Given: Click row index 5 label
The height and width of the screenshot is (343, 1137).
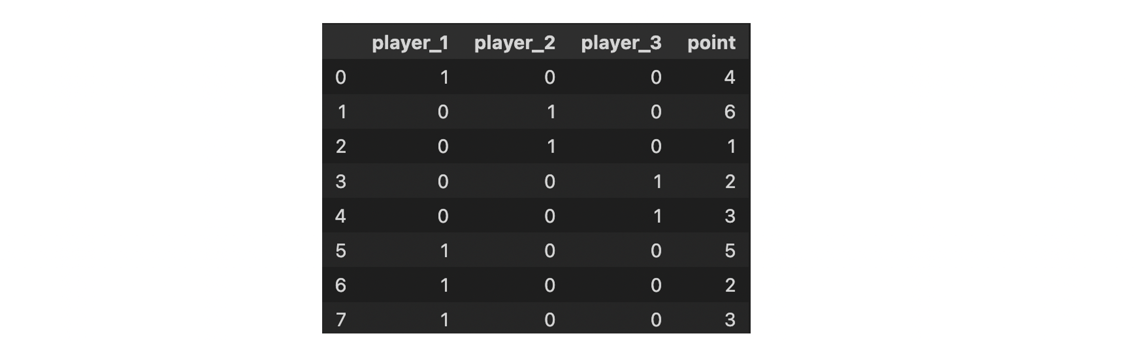Looking at the screenshot, I should (x=341, y=251).
